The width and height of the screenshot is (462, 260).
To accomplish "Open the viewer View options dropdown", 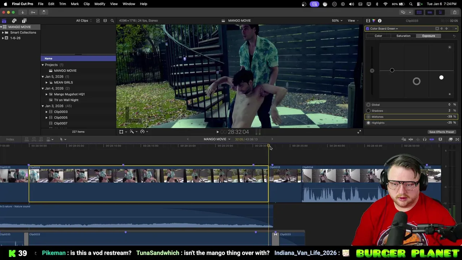I will click(x=353, y=21).
